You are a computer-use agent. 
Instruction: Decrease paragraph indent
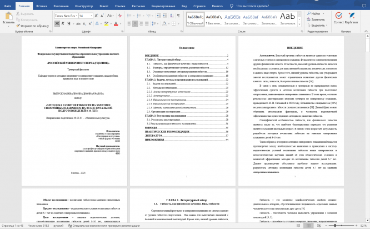pos(158,16)
